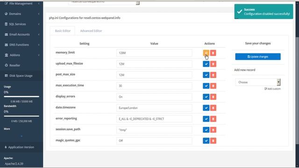
Task: Toggle the session.save_path enabled checkmark
Action: click(206, 130)
